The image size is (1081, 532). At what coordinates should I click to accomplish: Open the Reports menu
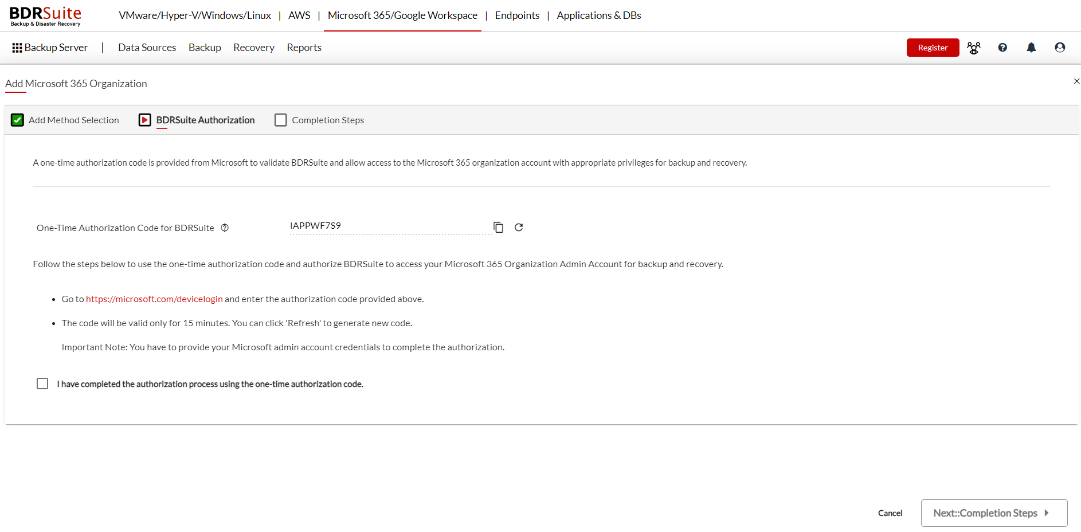(304, 48)
